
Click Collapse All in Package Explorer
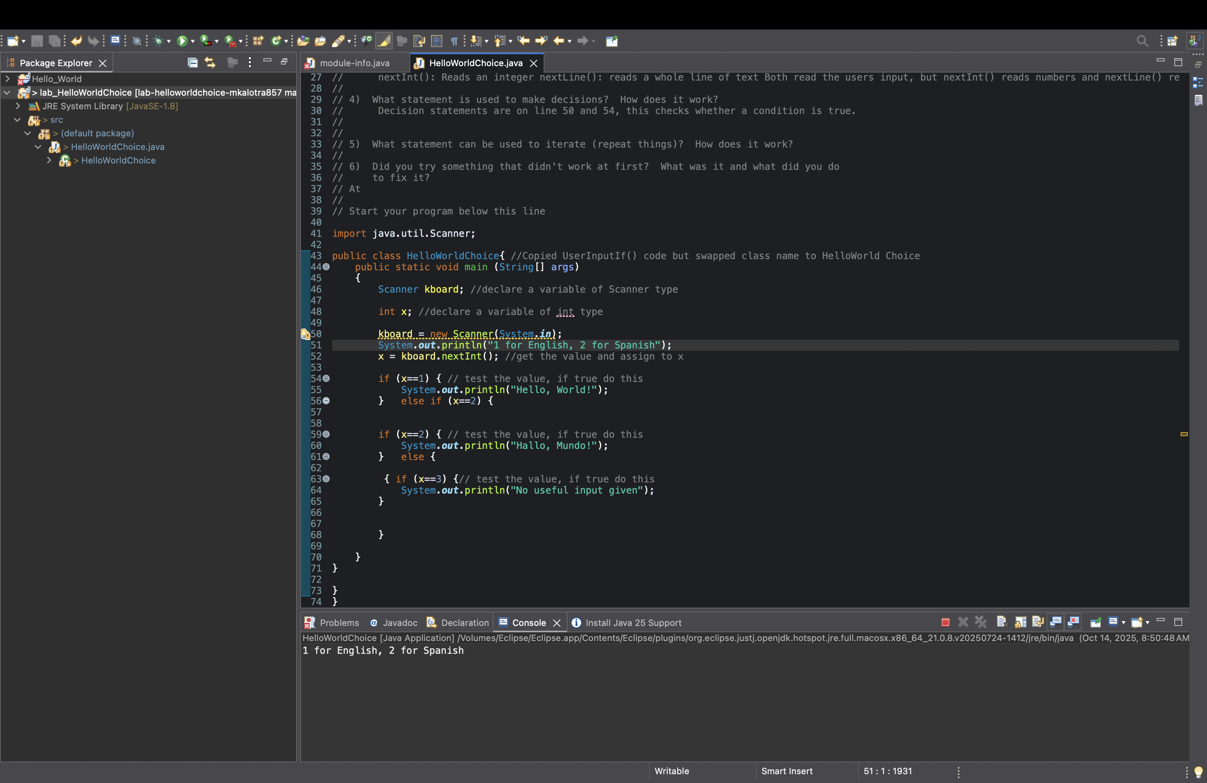192,63
